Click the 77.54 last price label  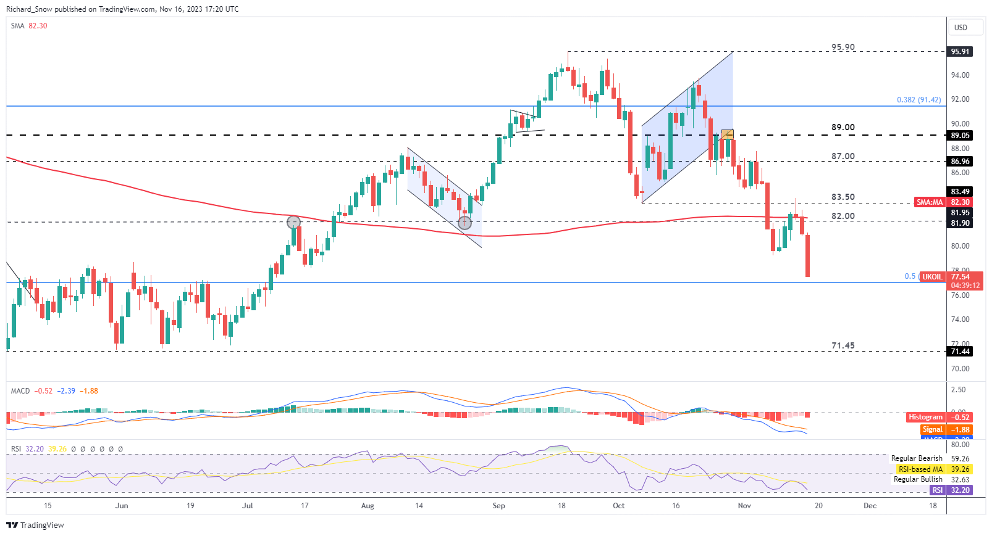(x=960, y=277)
